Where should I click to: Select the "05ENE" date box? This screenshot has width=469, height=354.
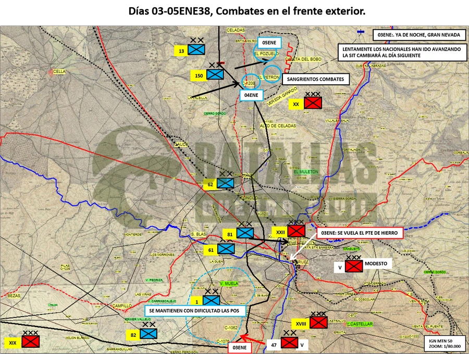[x=269, y=43]
